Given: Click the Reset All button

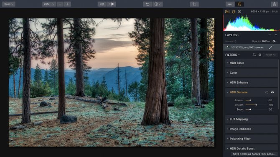Looking at the screenshot, I should [270, 55].
